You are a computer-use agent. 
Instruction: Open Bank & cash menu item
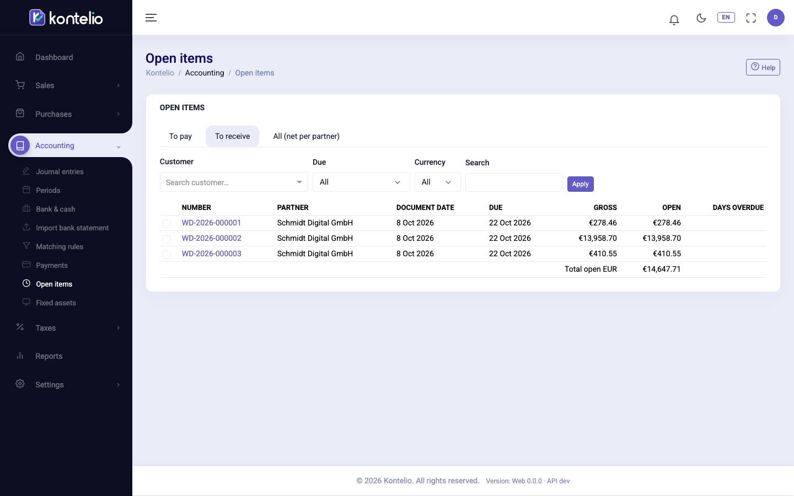coord(55,209)
